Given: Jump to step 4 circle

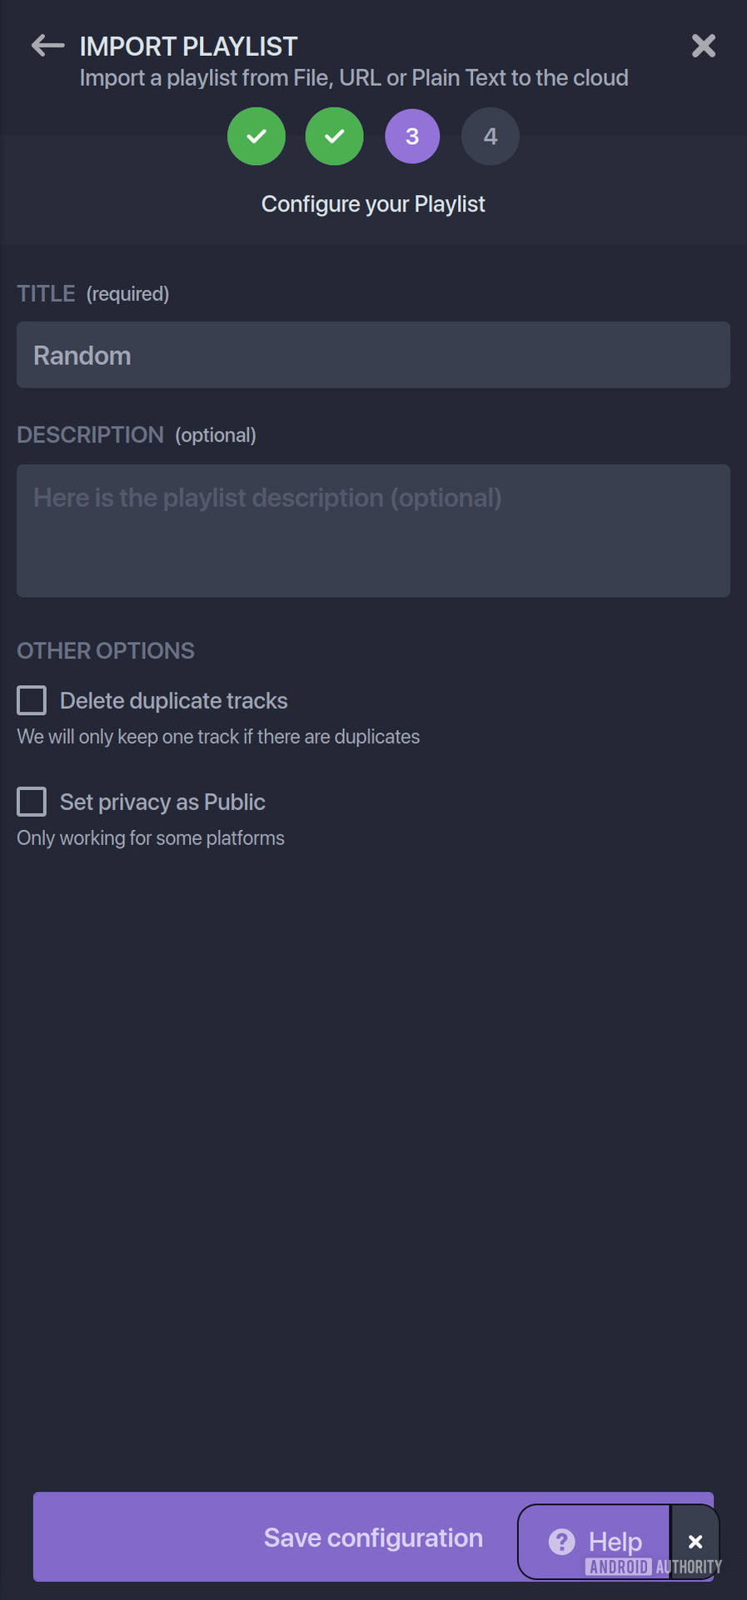Looking at the screenshot, I should click(491, 136).
